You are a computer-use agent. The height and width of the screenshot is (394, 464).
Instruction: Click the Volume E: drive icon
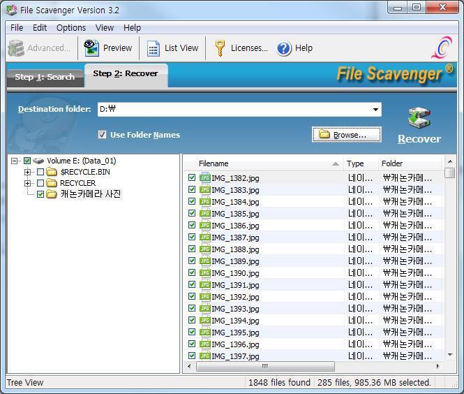[38, 161]
